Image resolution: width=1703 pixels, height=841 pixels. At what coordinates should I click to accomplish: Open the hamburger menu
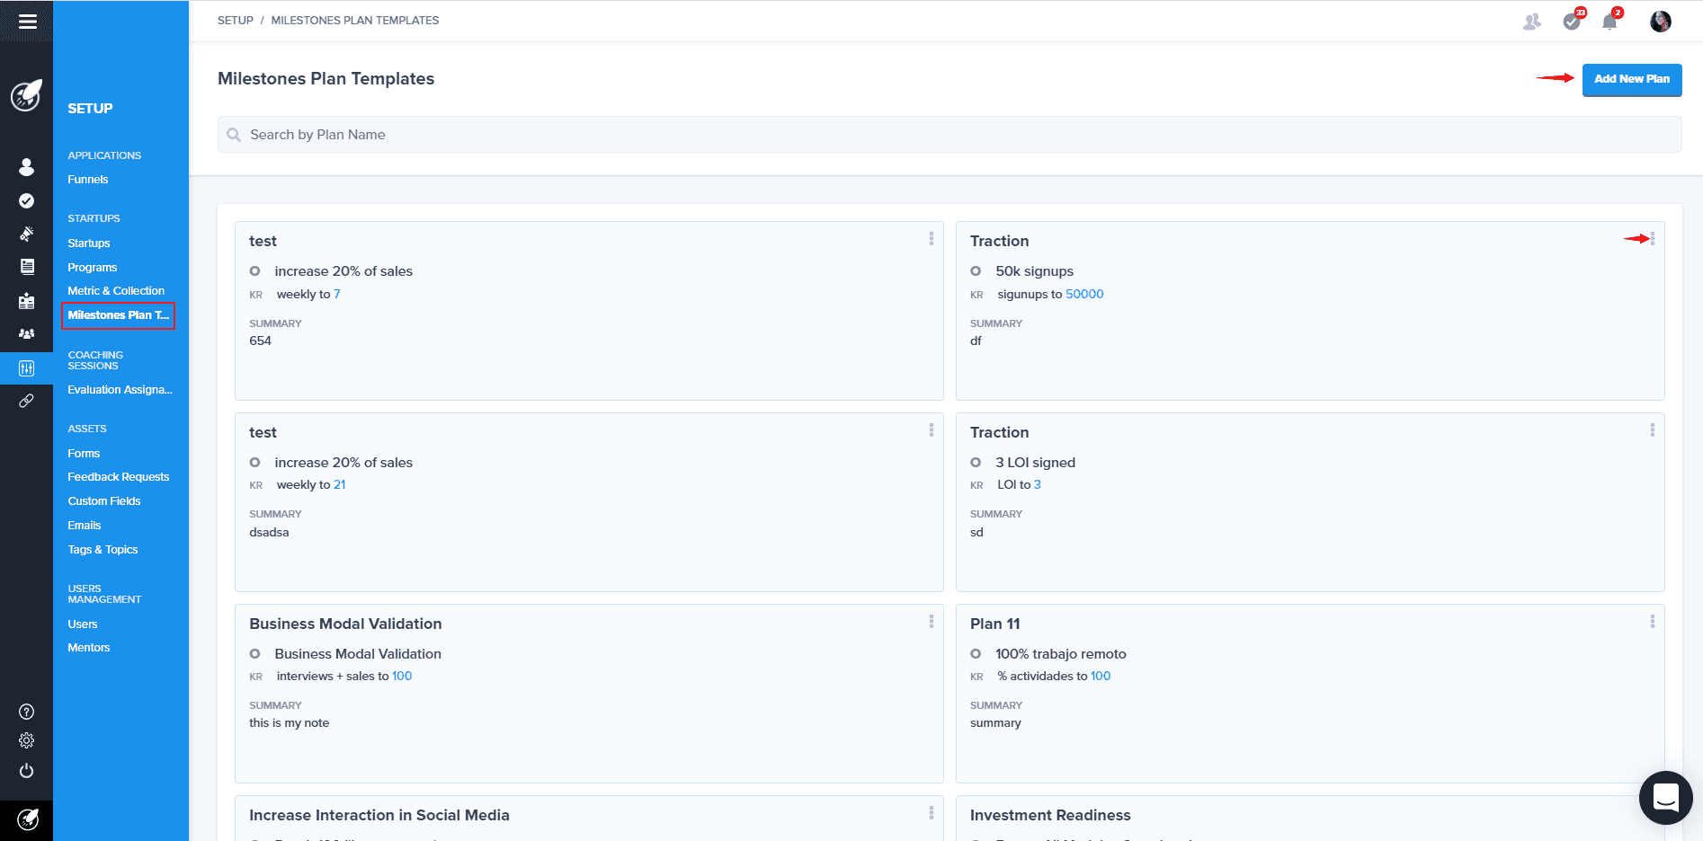click(27, 21)
